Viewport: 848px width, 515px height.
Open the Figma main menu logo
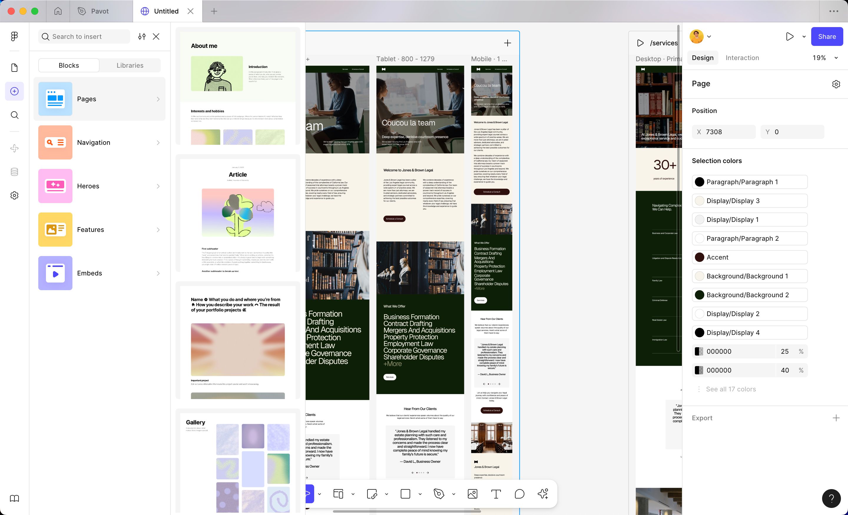(x=14, y=36)
